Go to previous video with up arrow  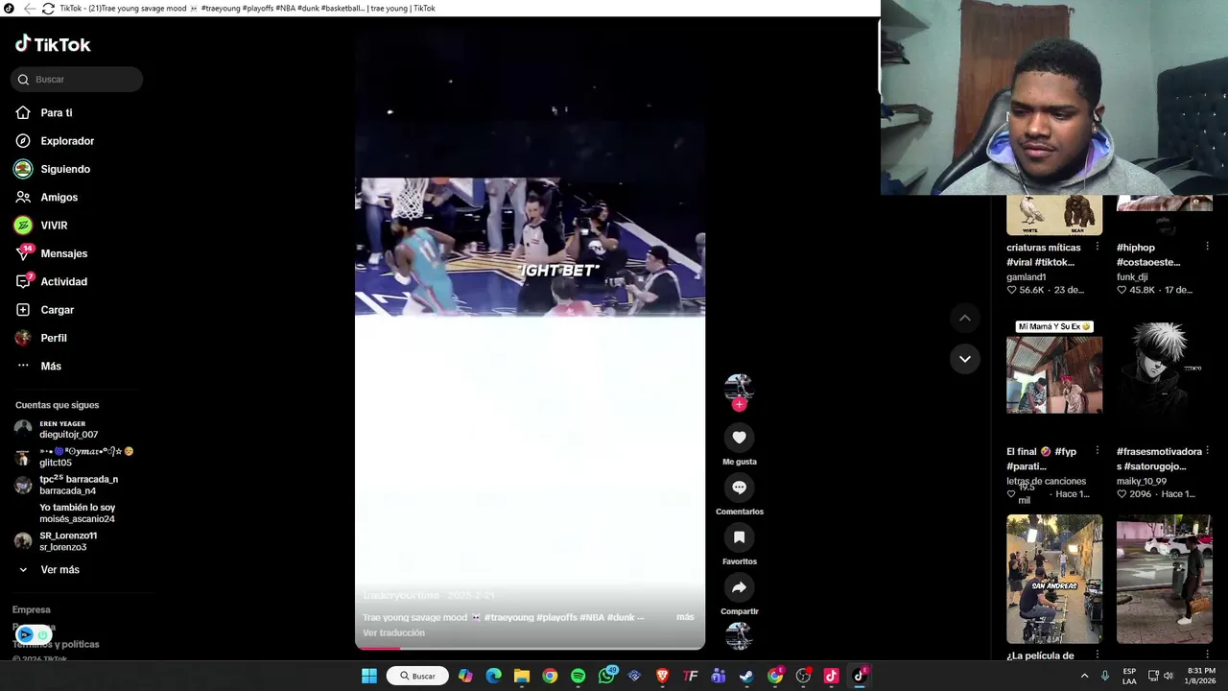pyautogui.click(x=965, y=318)
